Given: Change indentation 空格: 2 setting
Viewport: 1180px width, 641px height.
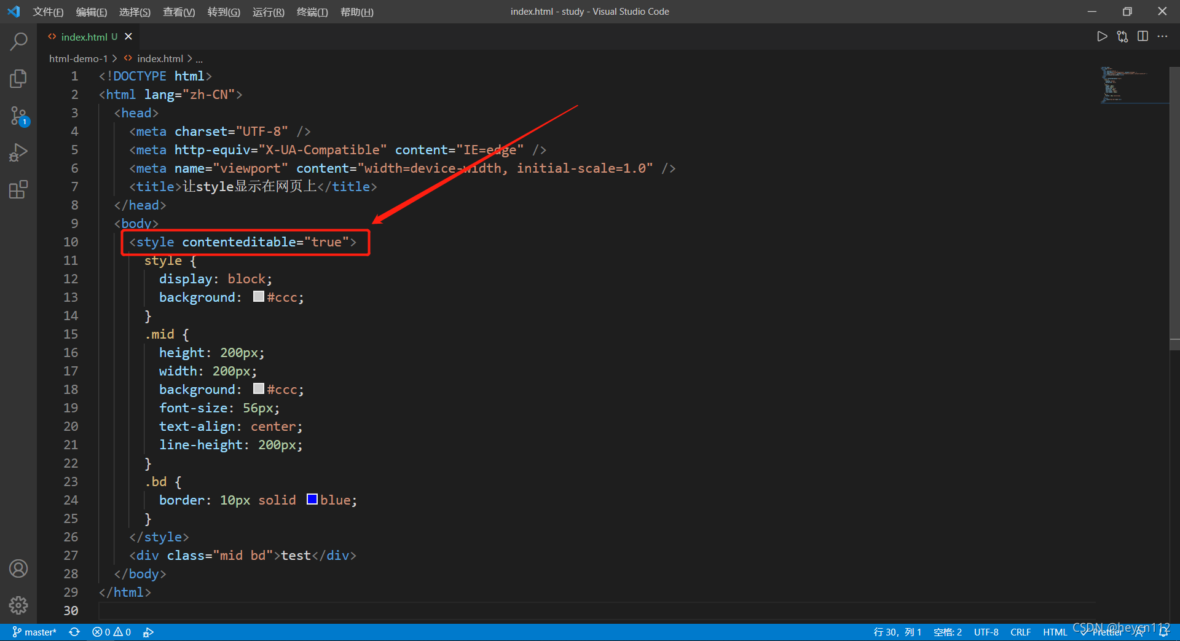Looking at the screenshot, I should pos(948,632).
